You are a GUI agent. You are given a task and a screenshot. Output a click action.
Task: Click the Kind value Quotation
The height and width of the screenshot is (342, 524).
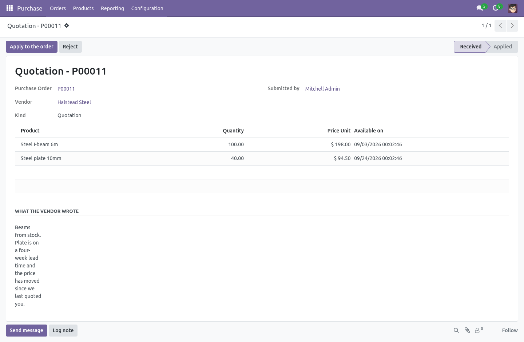click(70, 115)
